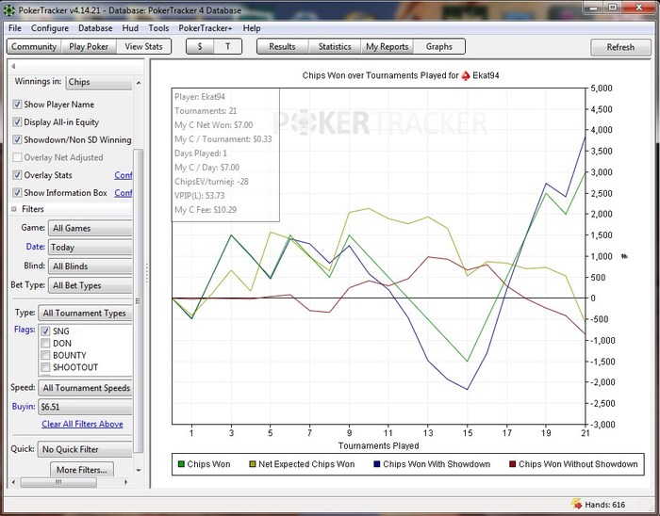Image resolution: width=660 pixels, height=516 pixels.
Task: Open the Date Today dropdown
Action: point(91,247)
